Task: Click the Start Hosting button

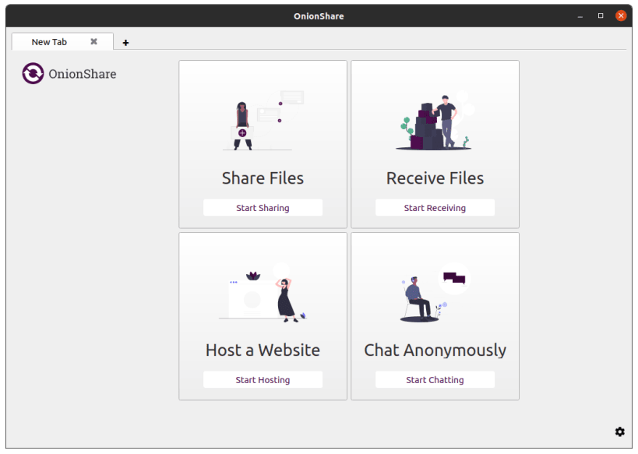Action: [263, 379]
